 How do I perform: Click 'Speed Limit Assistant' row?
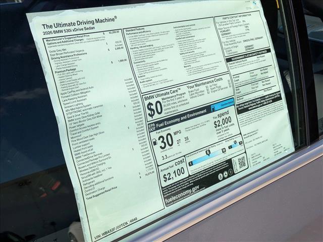[x=75, y=102]
